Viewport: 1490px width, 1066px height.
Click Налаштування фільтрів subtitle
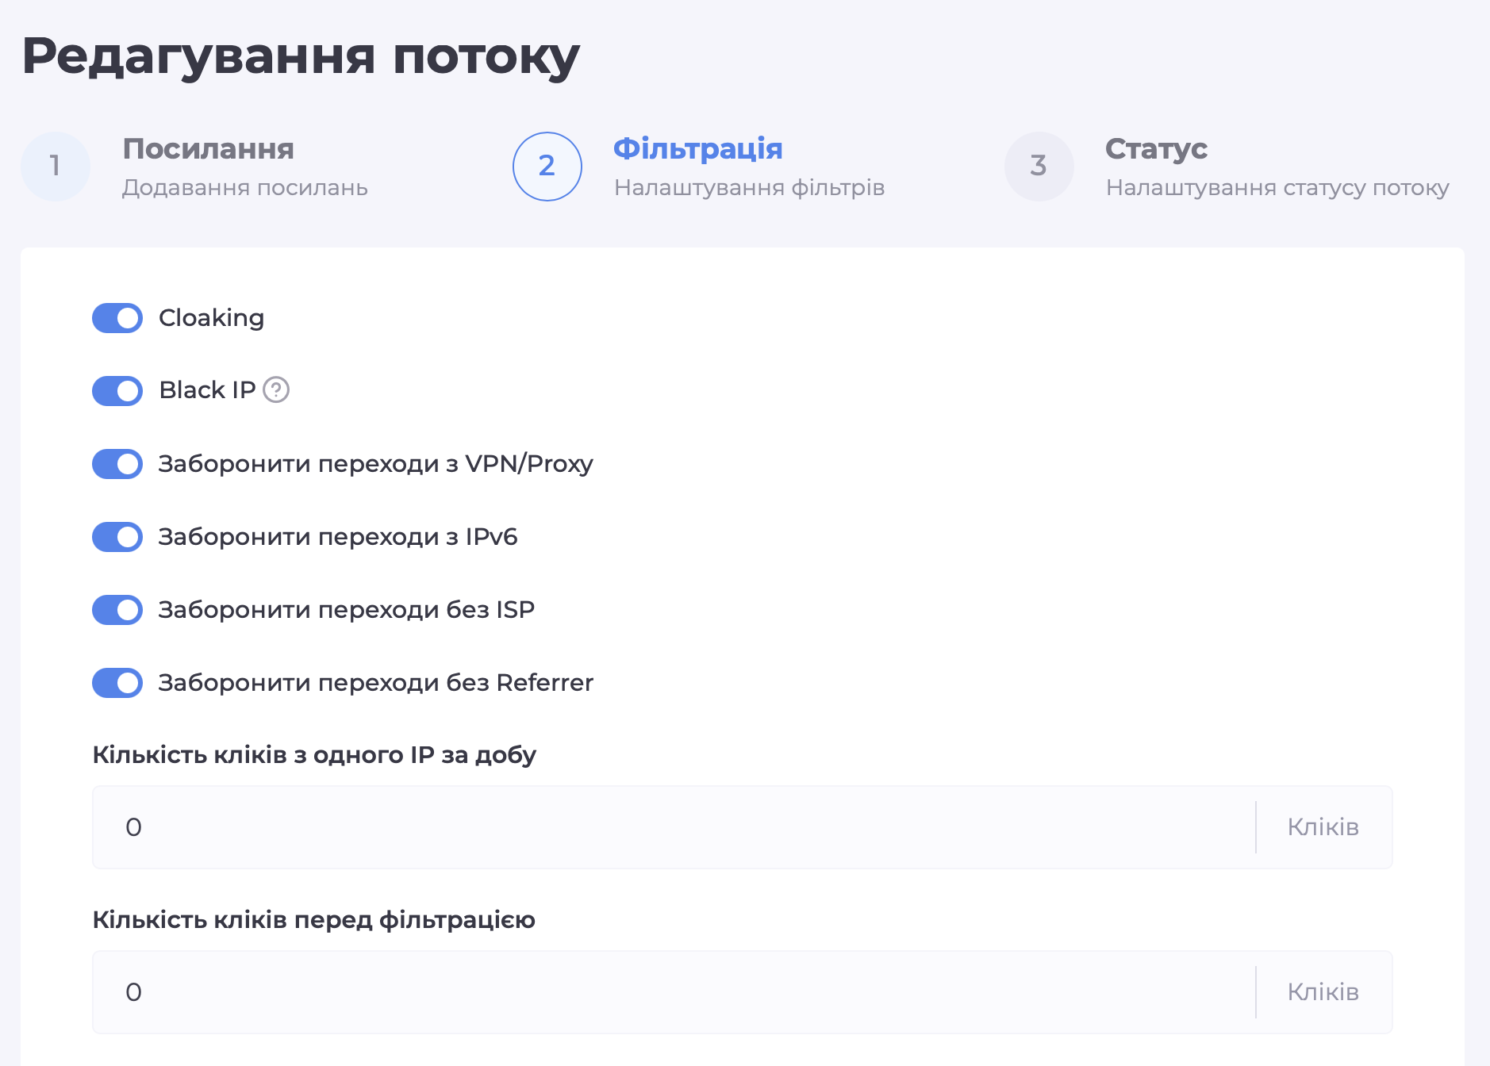point(750,188)
